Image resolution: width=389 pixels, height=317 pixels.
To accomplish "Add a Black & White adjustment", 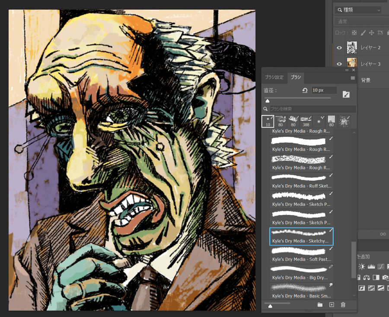I will pos(376,278).
